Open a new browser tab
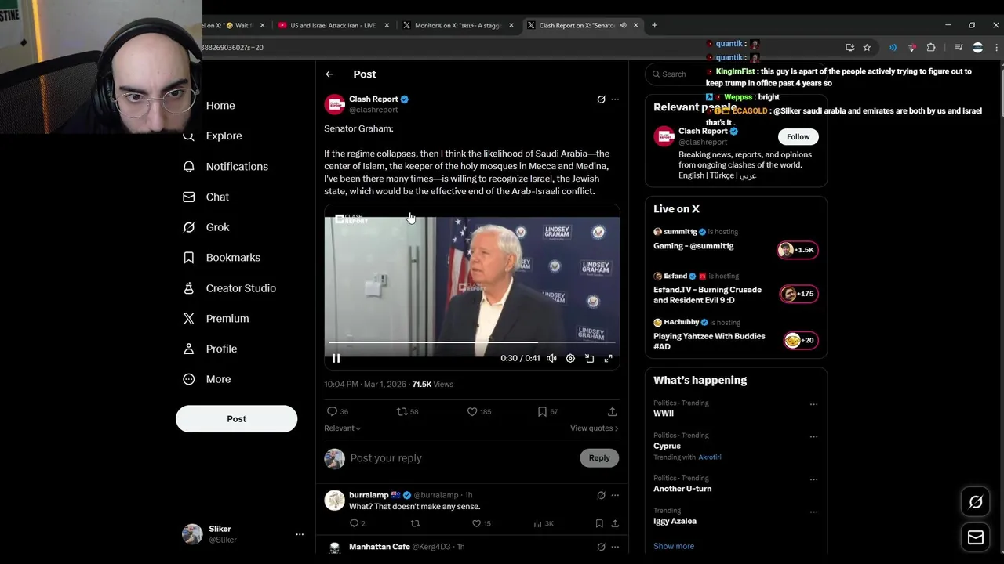 tap(654, 25)
